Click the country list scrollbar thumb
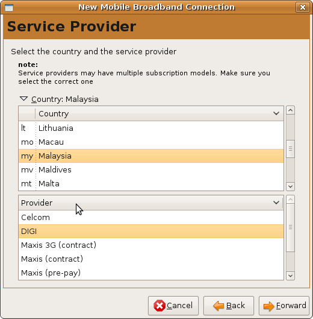 click(290, 149)
